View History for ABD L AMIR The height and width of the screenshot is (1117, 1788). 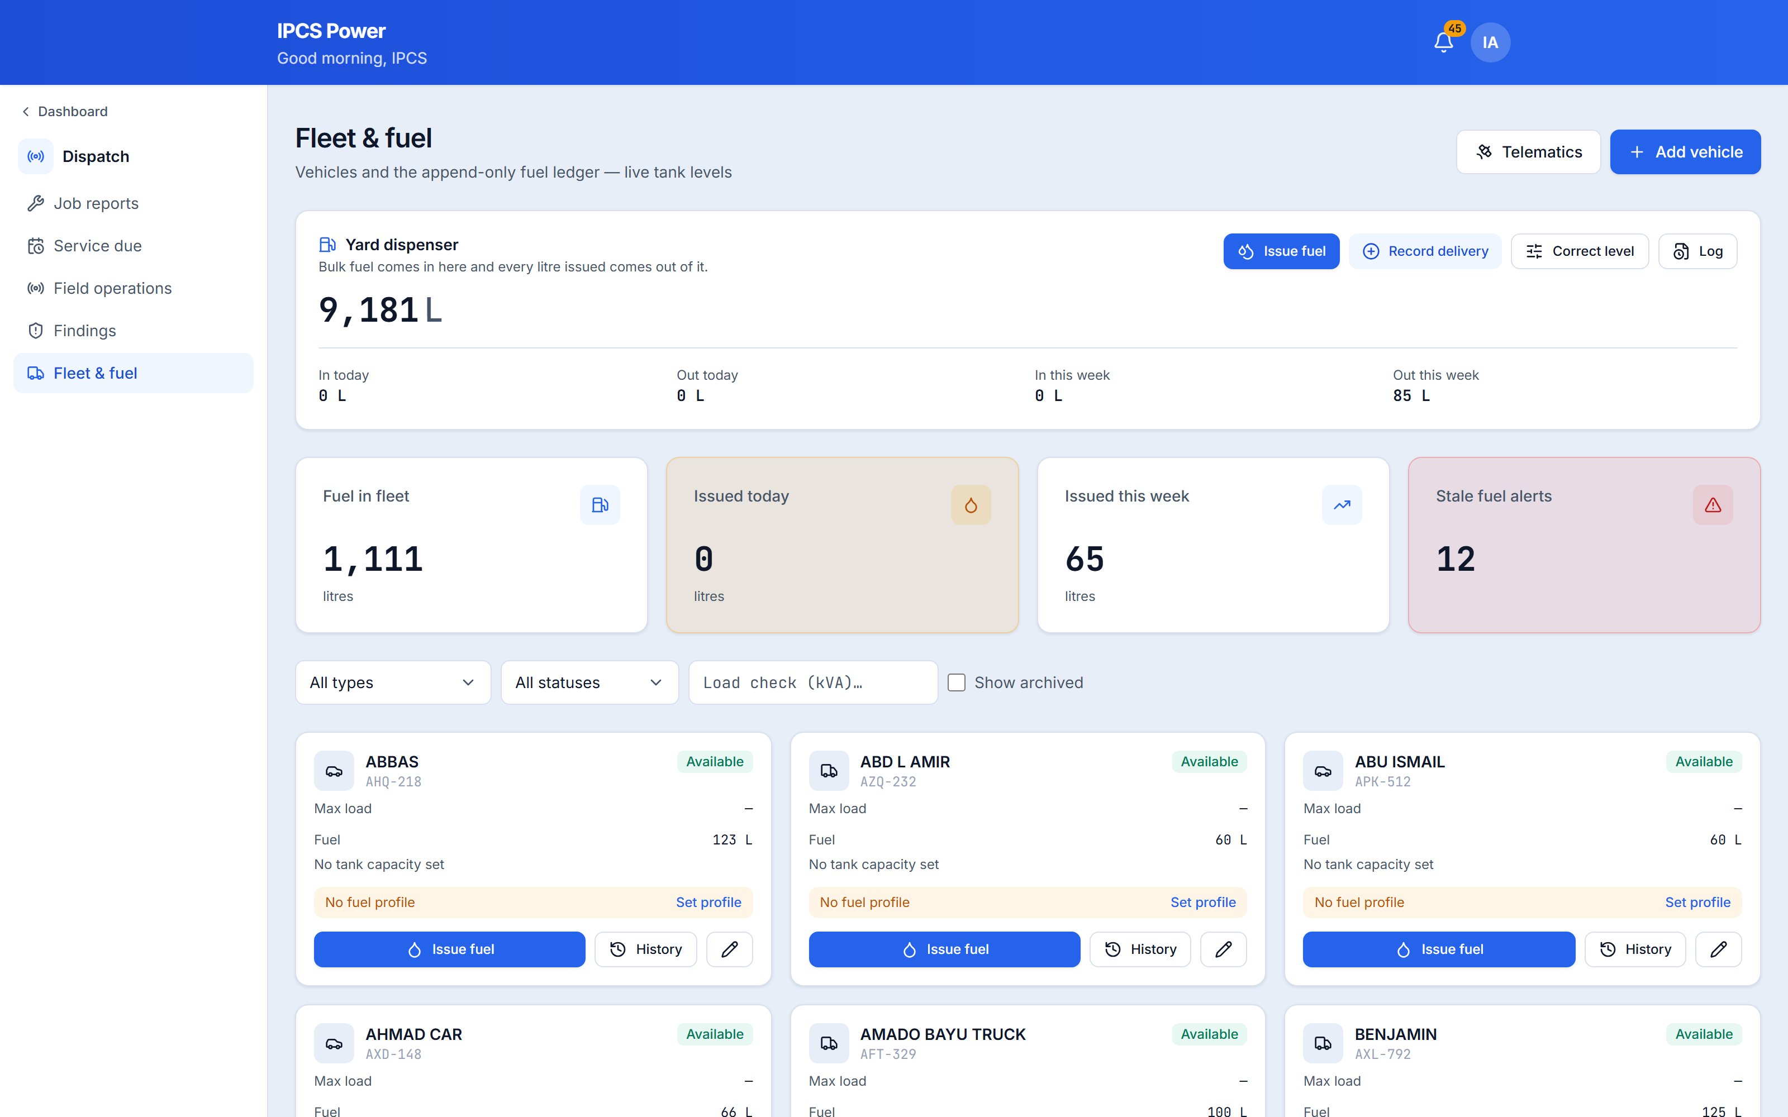(x=1139, y=948)
